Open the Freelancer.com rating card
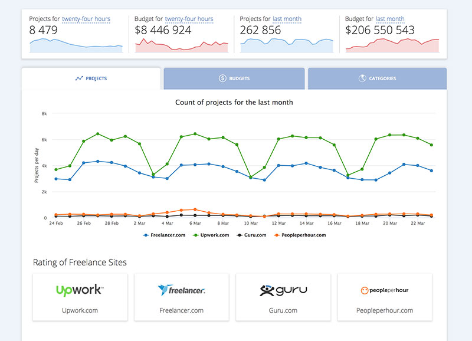This screenshot has height=341, width=472. click(182, 297)
